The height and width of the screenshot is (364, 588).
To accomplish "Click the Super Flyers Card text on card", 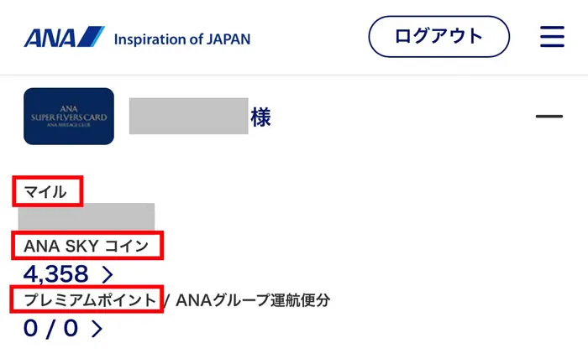I will [x=69, y=117].
